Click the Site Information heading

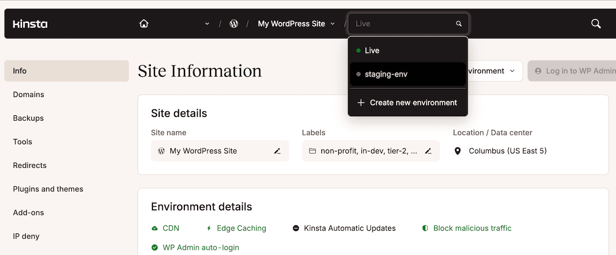(x=200, y=71)
